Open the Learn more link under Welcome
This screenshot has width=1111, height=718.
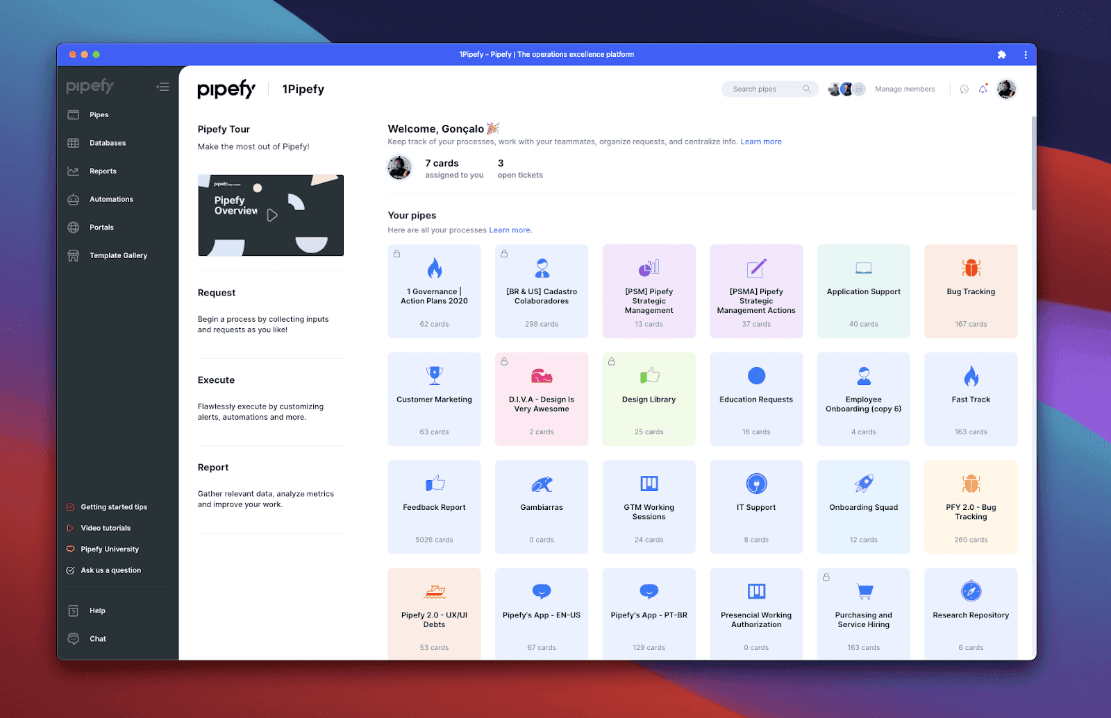[761, 142]
